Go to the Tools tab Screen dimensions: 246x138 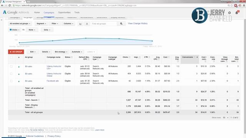[x=77, y=12]
